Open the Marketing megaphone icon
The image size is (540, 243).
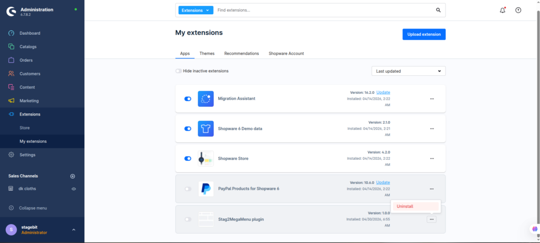pyautogui.click(x=12, y=101)
